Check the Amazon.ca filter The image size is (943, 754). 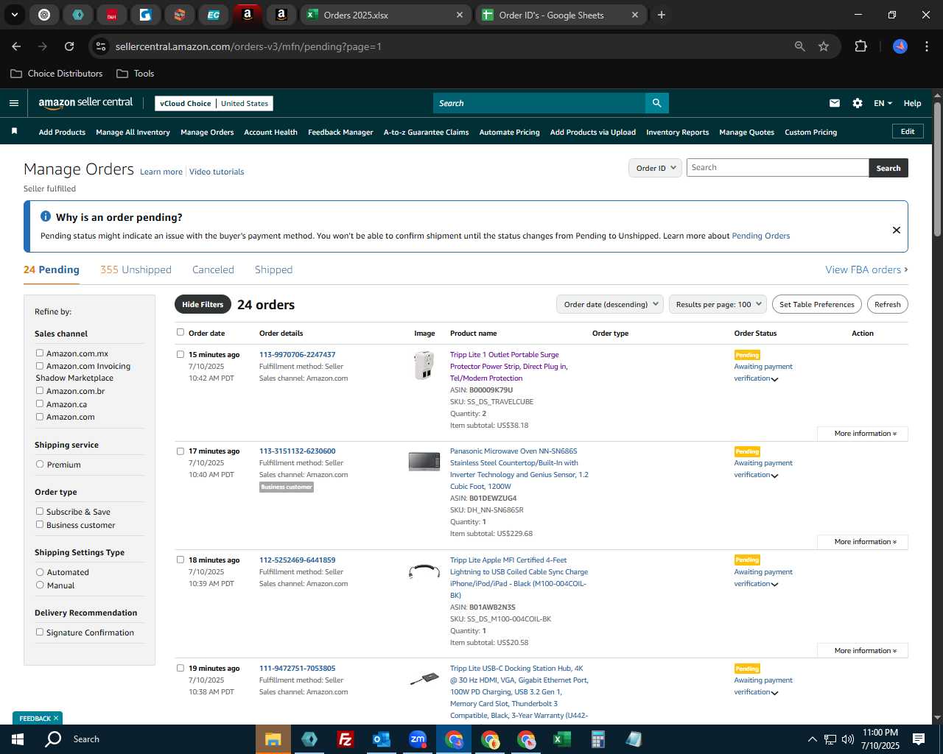click(x=40, y=404)
